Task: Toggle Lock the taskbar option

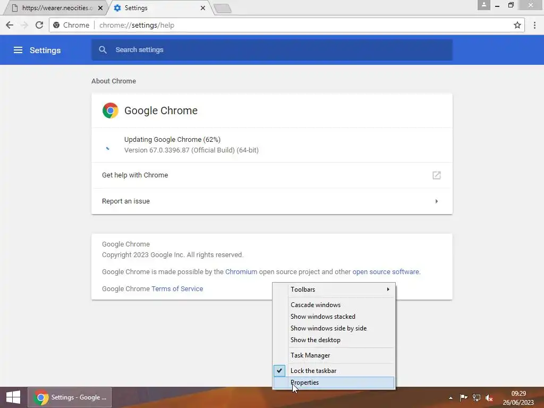Action: (334, 370)
